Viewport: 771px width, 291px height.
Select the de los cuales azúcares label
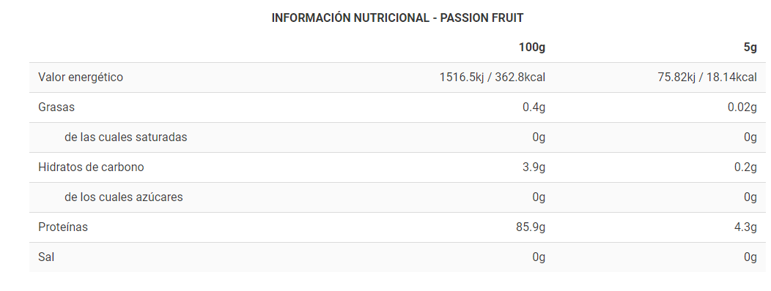point(123,197)
